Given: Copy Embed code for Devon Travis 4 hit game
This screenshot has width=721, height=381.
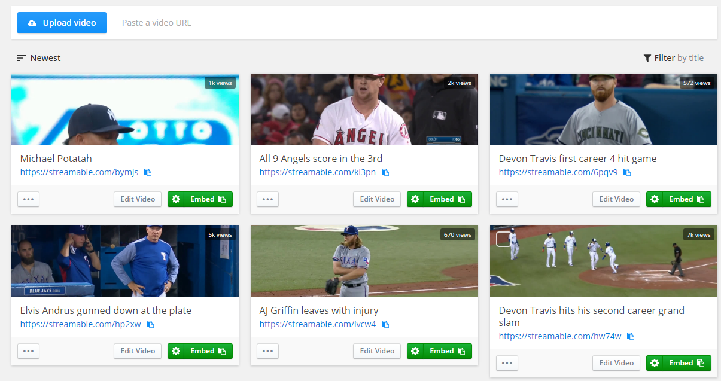Looking at the screenshot, I should click(x=687, y=199).
